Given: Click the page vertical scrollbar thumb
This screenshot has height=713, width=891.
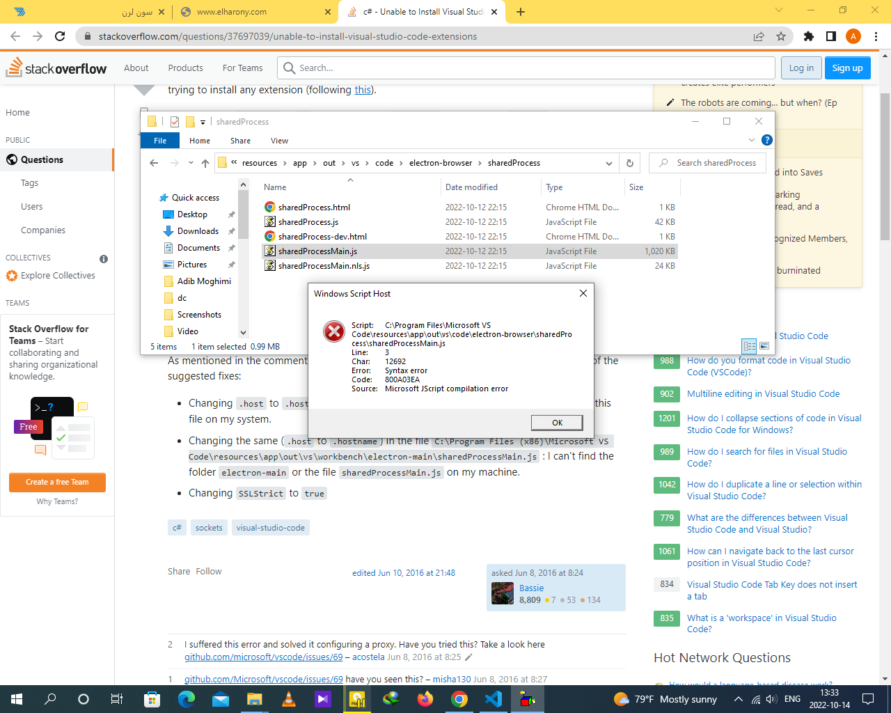Looking at the screenshot, I should [x=885, y=166].
